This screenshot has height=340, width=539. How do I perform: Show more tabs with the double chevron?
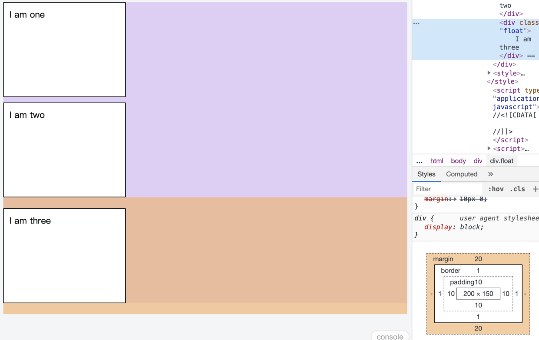pyautogui.click(x=490, y=174)
